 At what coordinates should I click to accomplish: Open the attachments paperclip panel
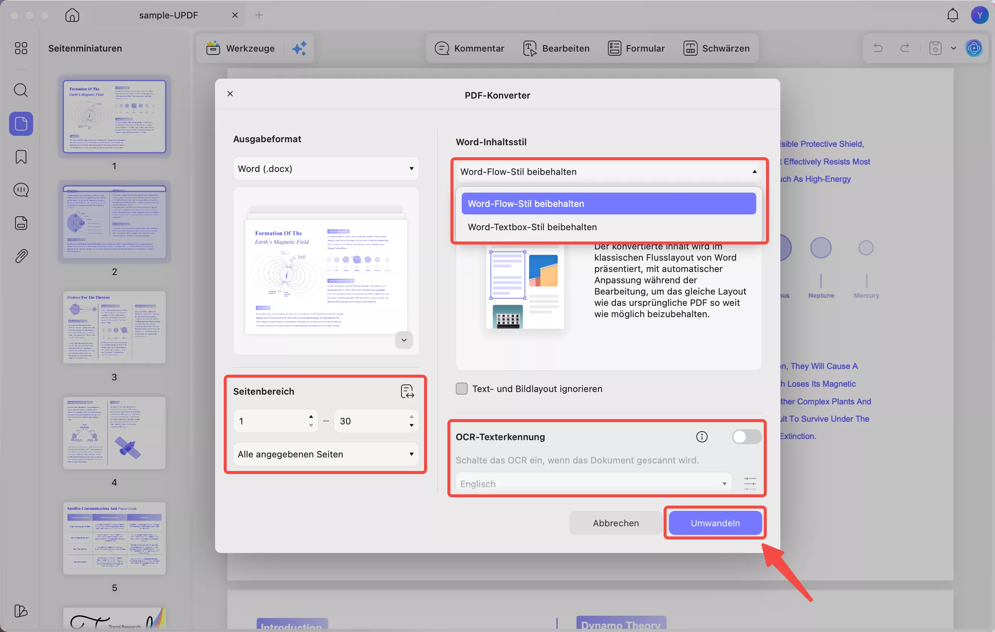point(21,255)
